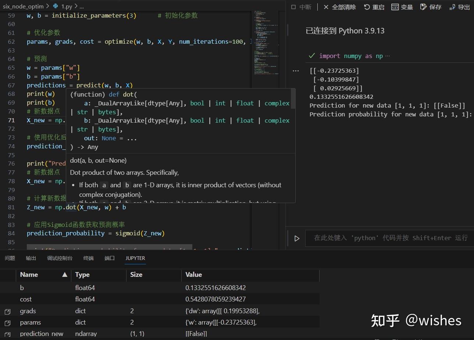Open data viewer for the params dict
The image size is (474, 340).
tap(8, 322)
